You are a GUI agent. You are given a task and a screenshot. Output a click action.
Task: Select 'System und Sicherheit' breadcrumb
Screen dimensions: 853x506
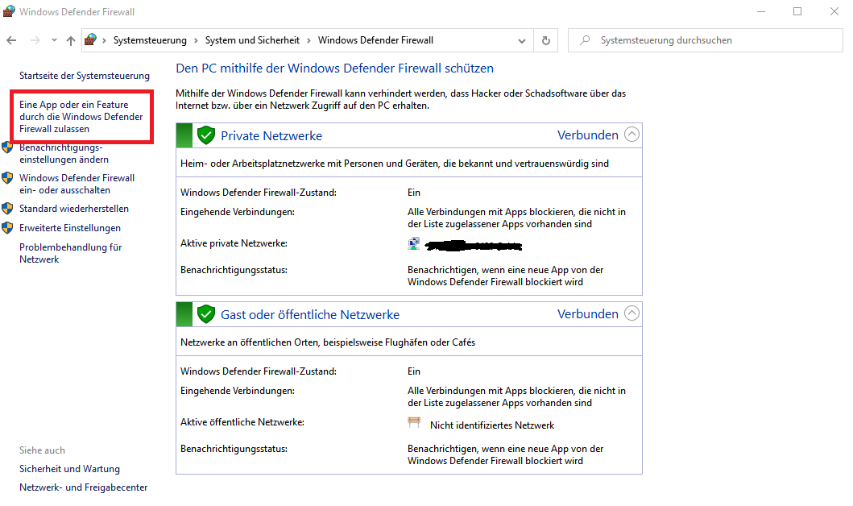251,40
